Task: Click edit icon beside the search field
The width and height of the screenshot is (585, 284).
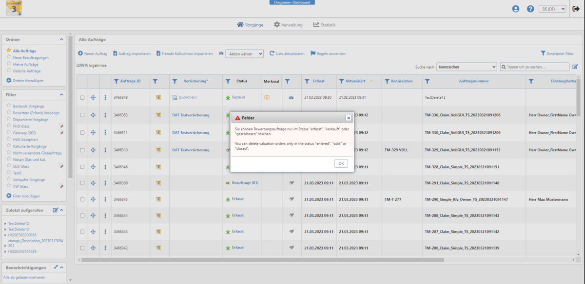Action: click(575, 67)
